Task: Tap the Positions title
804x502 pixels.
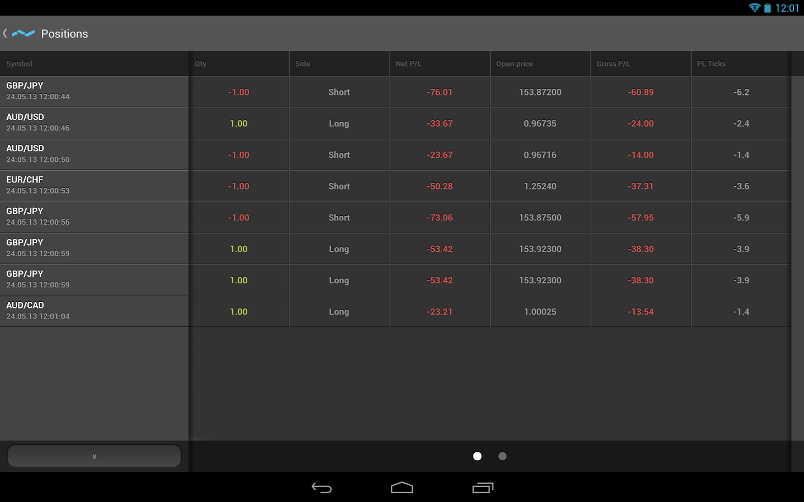Action: click(x=65, y=33)
